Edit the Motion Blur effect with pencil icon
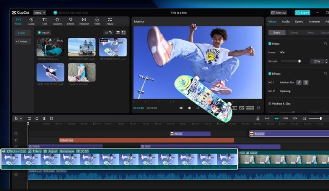The width and height of the screenshot is (329, 191). [299, 82]
